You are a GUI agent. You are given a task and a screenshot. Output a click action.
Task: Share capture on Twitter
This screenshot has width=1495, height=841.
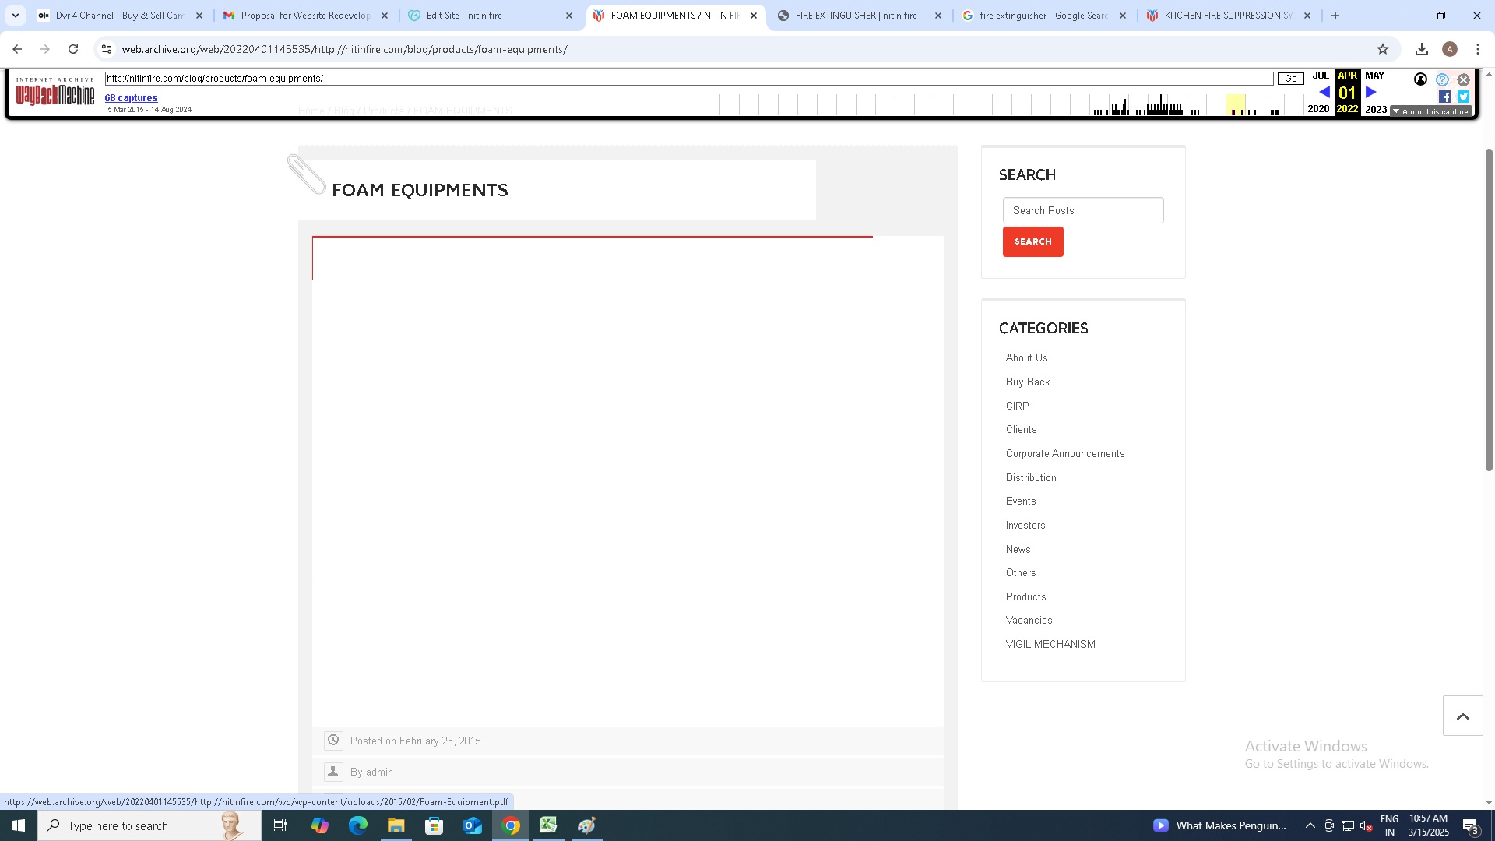[x=1463, y=97]
